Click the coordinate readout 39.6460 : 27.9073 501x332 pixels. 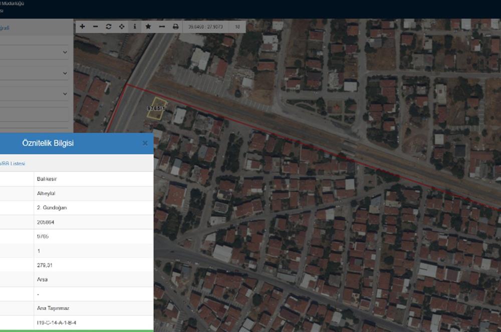(x=206, y=26)
